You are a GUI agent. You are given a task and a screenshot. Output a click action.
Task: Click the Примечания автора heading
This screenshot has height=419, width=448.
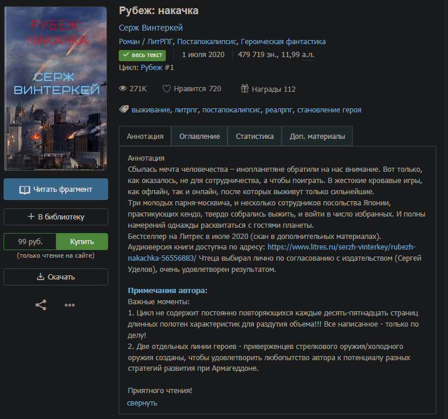168,291
